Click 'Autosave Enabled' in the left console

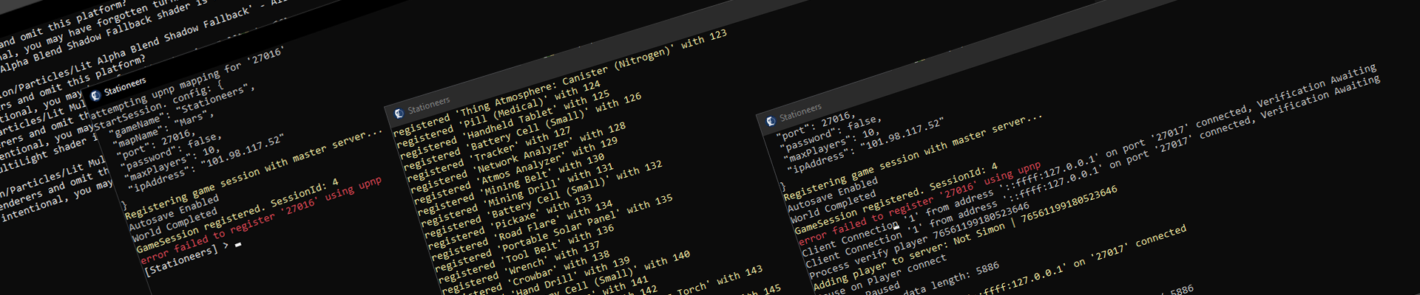[x=173, y=214]
